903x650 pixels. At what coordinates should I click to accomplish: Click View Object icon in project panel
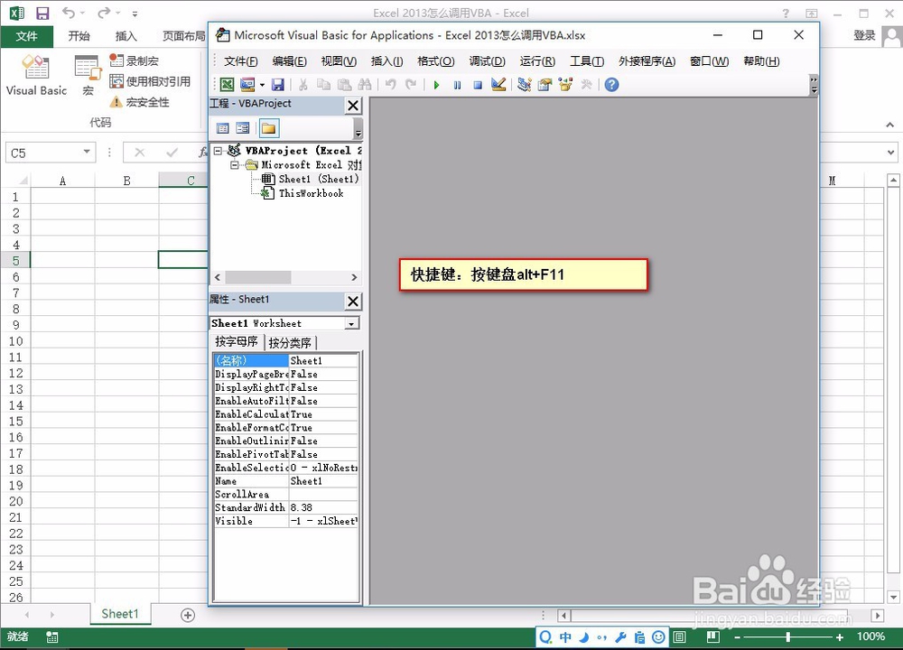pyautogui.click(x=243, y=128)
